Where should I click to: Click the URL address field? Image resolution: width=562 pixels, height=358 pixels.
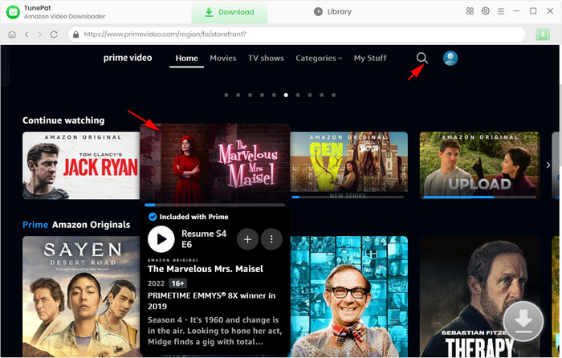297,35
